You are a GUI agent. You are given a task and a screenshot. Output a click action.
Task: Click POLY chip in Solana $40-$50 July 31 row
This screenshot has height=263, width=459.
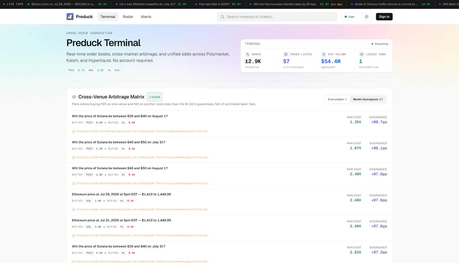click(x=90, y=149)
